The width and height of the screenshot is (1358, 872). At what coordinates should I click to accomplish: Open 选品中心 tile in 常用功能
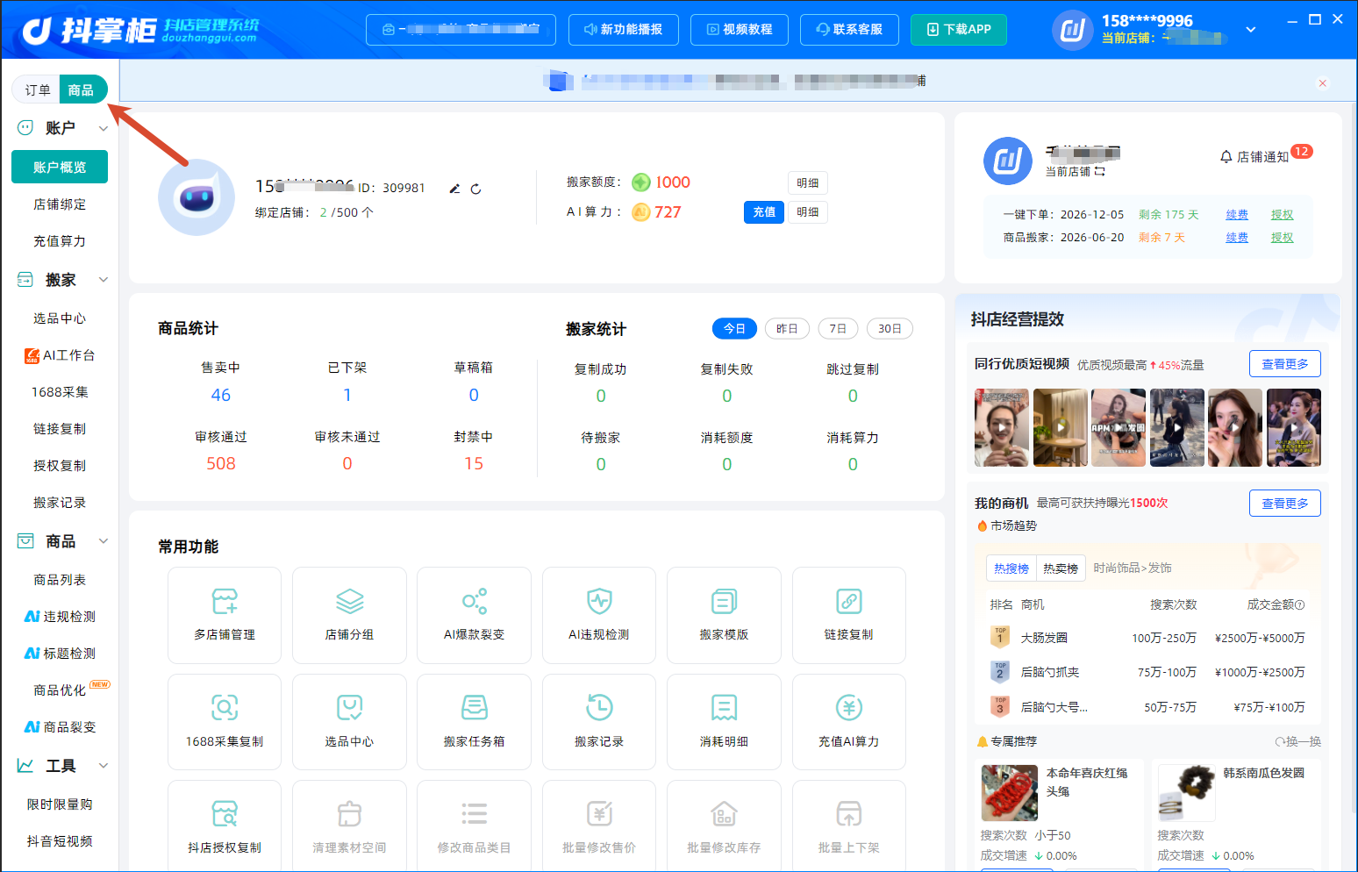point(349,722)
